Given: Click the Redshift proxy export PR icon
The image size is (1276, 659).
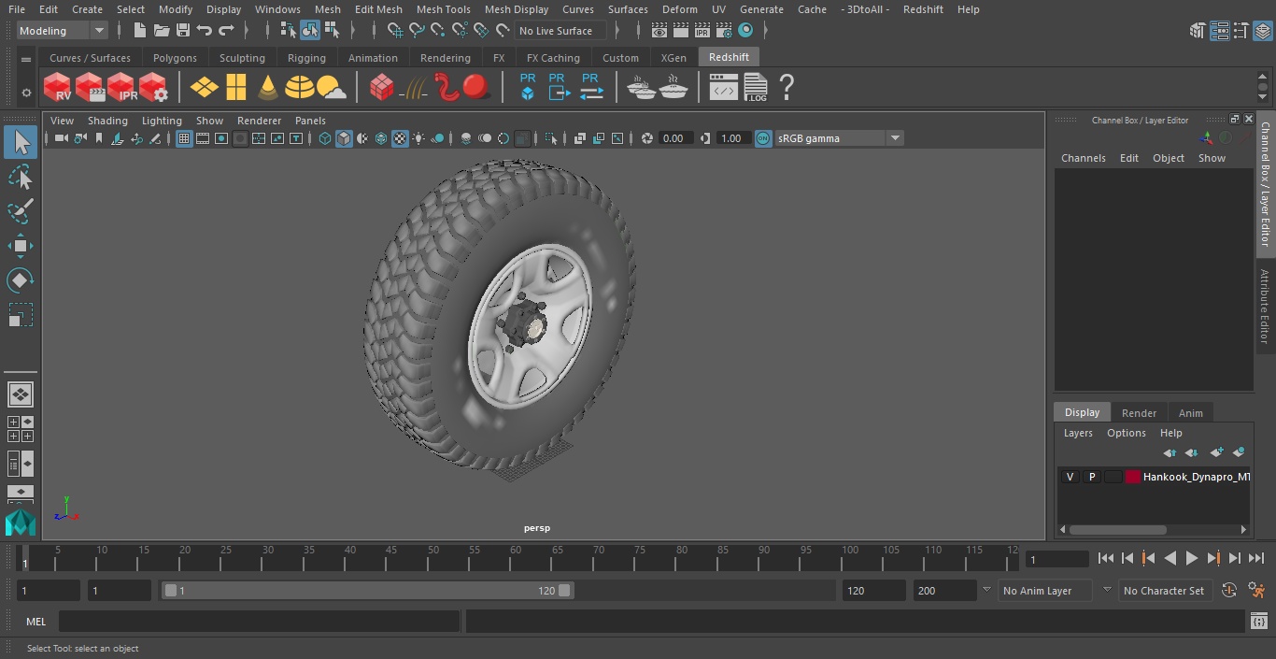Looking at the screenshot, I should [x=559, y=87].
